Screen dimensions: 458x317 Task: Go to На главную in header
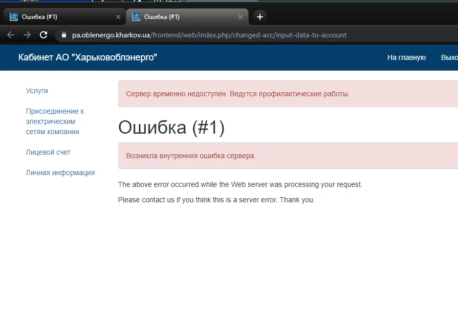[406, 57]
